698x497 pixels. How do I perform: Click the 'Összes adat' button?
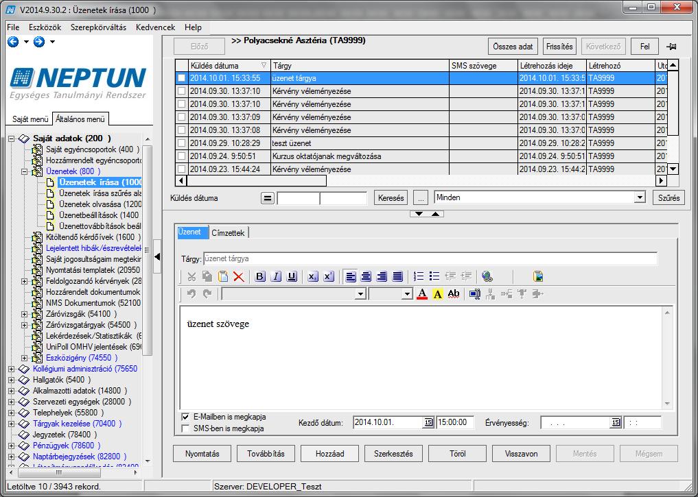tap(513, 46)
